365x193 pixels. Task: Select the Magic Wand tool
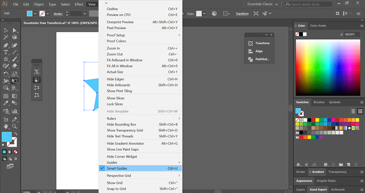tap(6, 37)
